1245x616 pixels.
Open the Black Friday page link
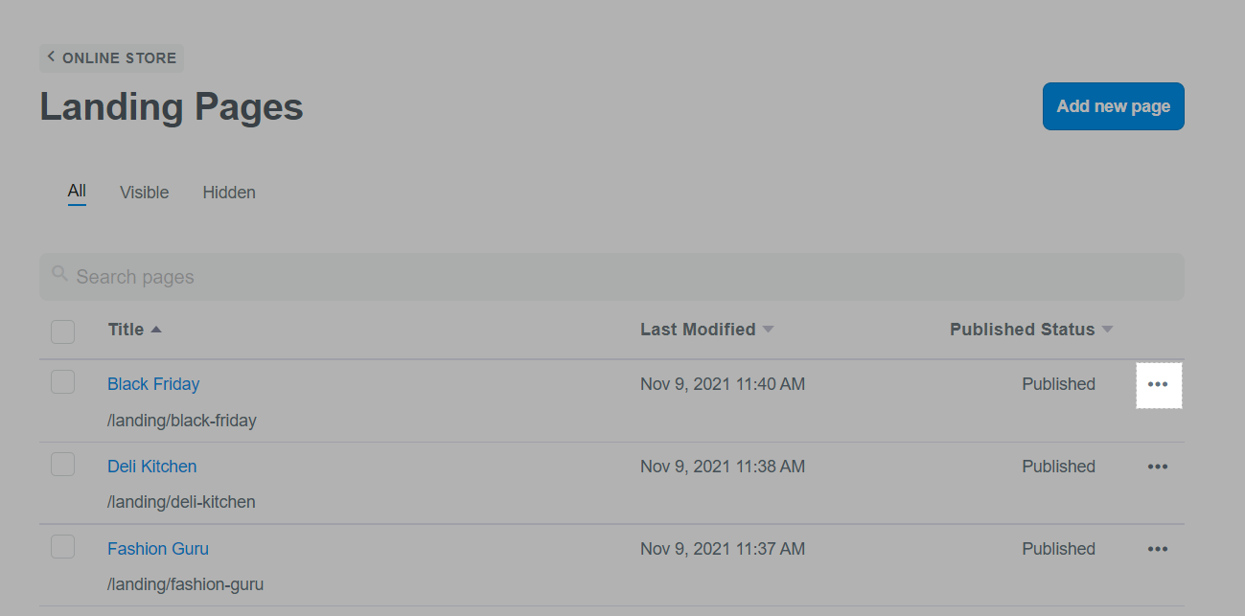153,384
